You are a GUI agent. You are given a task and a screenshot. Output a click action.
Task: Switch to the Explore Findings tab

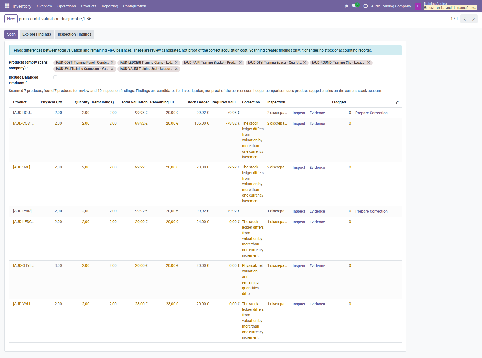(37, 34)
